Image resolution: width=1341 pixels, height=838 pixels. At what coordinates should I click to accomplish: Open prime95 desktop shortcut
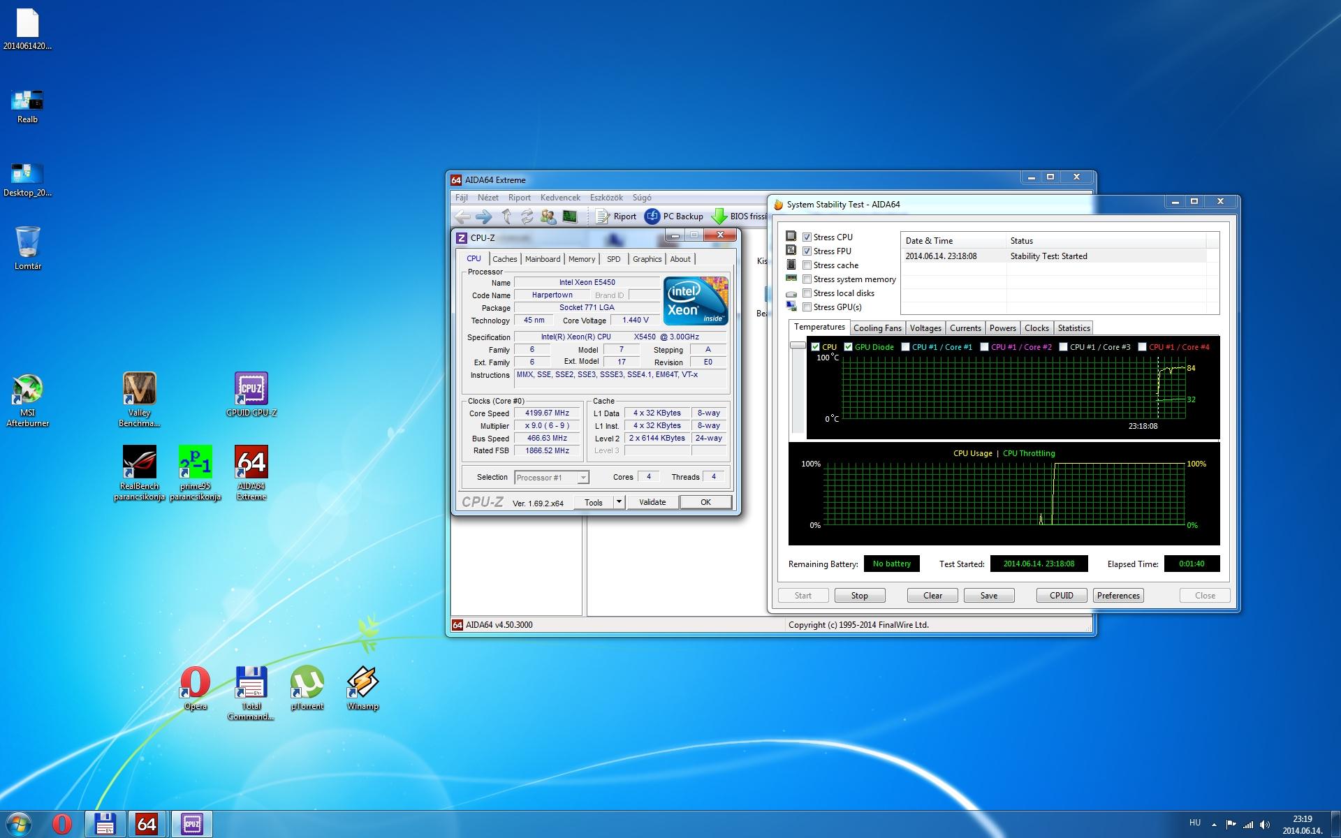(x=195, y=462)
